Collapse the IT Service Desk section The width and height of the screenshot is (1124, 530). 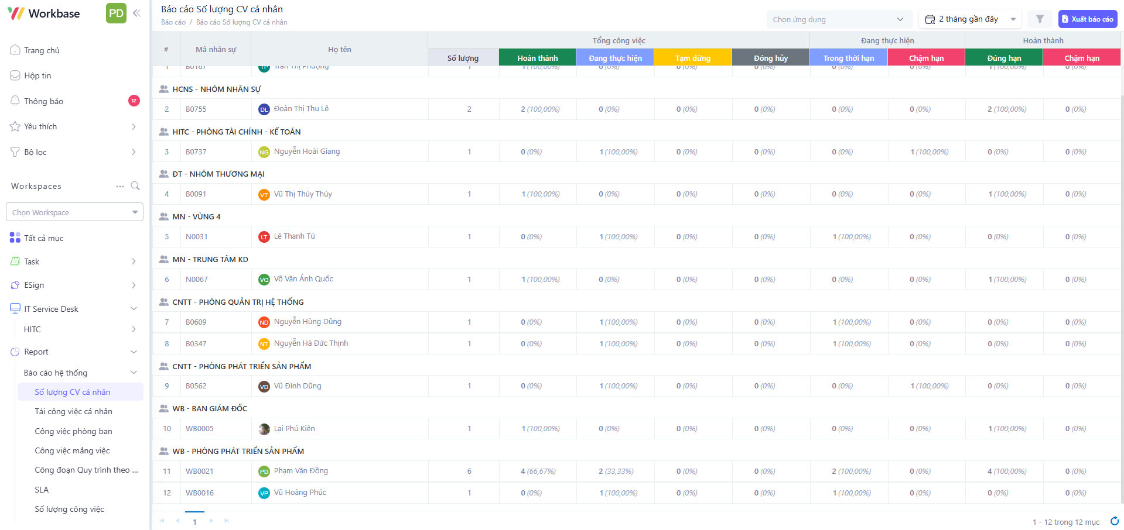(134, 309)
